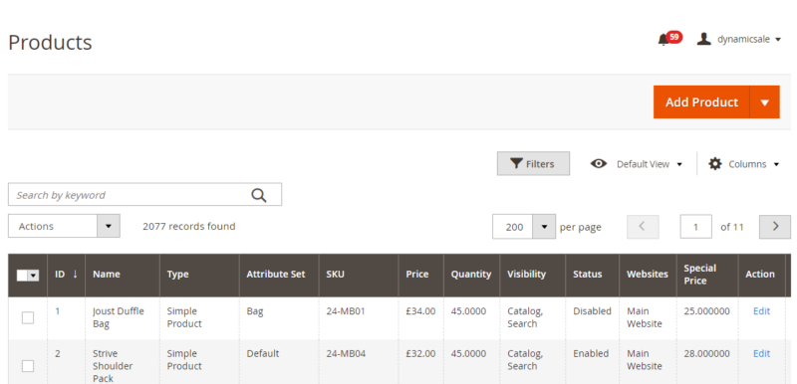The image size is (797, 384).
Task: Open the dynamicsale account menu
Action: click(x=738, y=39)
